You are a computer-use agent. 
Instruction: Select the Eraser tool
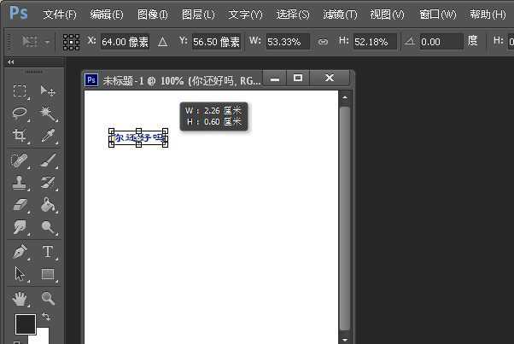[20, 205]
